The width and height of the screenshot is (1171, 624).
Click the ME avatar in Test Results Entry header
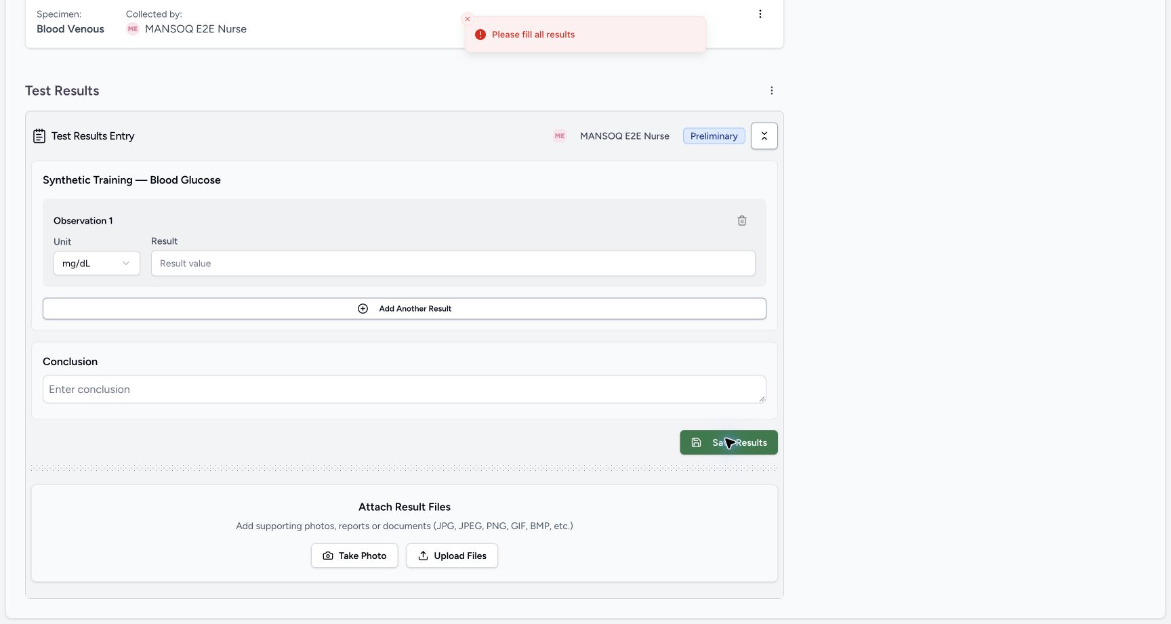coord(560,136)
